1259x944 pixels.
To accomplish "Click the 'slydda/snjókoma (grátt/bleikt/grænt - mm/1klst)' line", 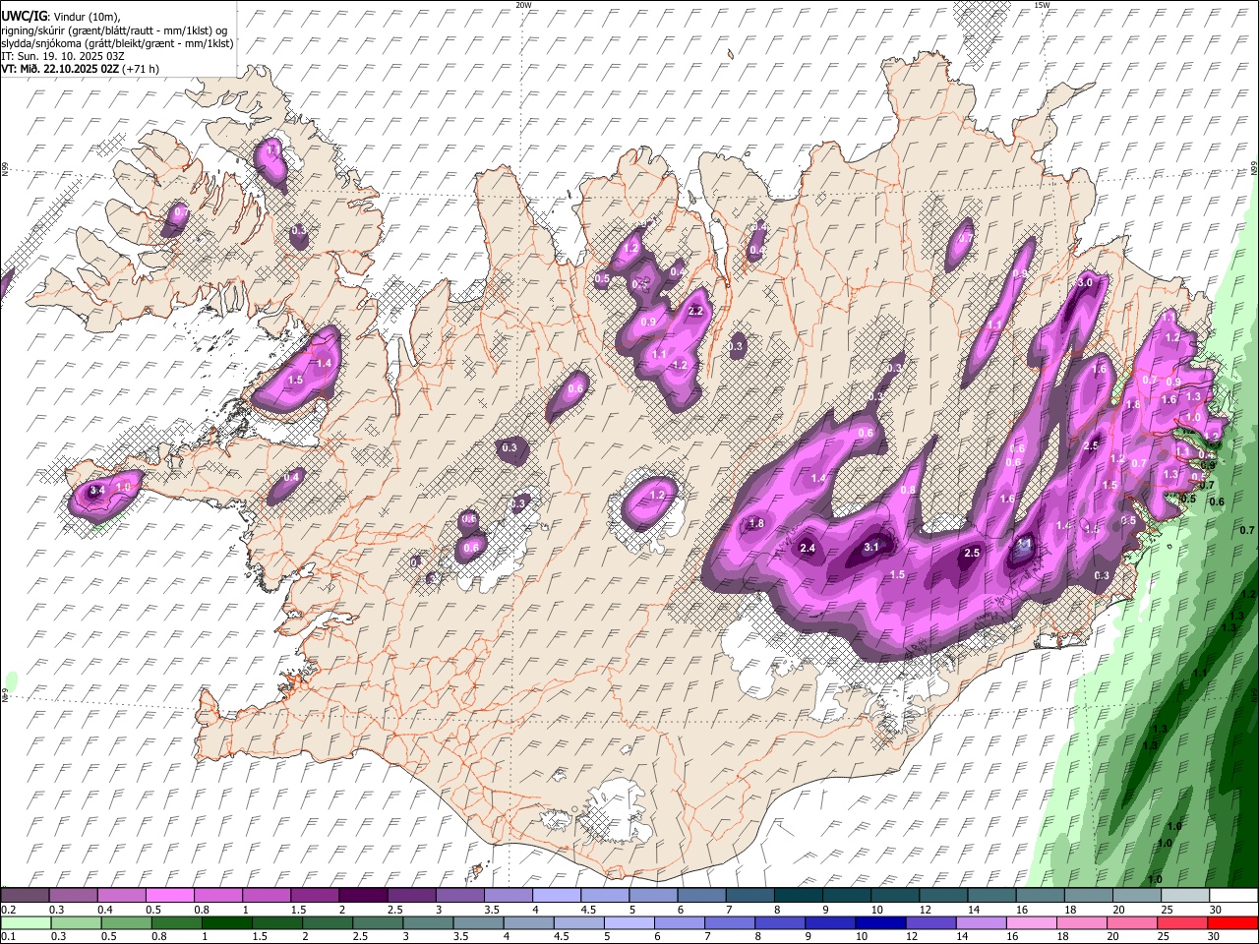I will [x=117, y=42].
